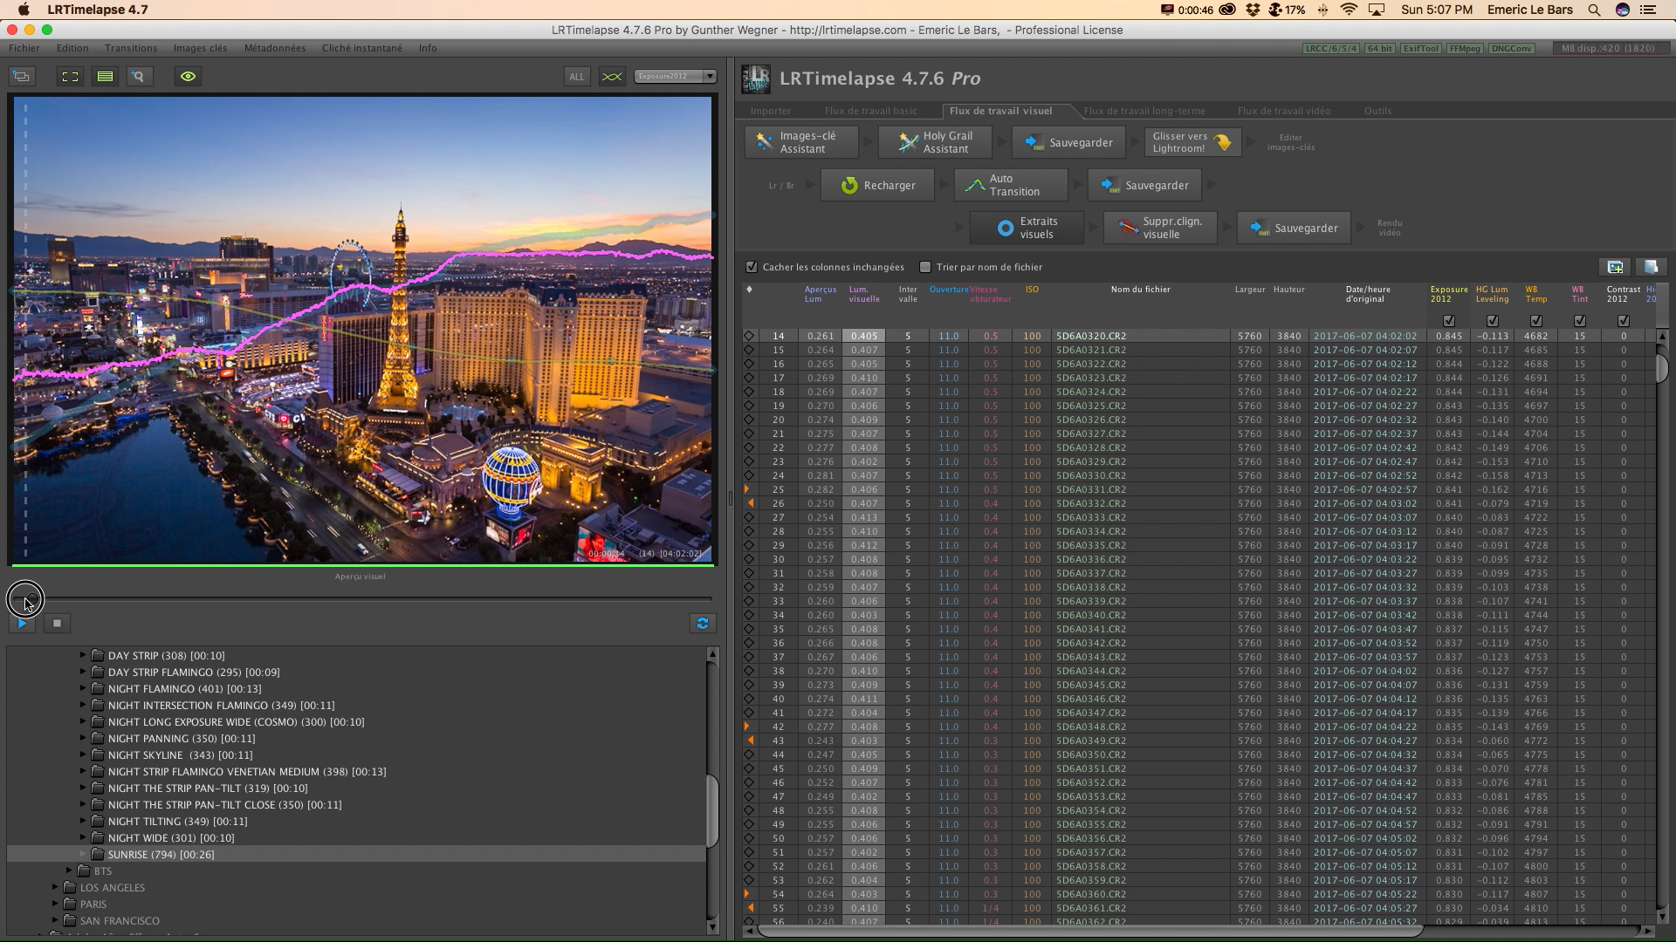This screenshot has width=1676, height=942.
Task: Open the Fichier menu
Action: 24,48
